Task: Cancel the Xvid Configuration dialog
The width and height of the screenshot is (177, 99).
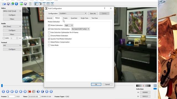Action: tap(107, 84)
